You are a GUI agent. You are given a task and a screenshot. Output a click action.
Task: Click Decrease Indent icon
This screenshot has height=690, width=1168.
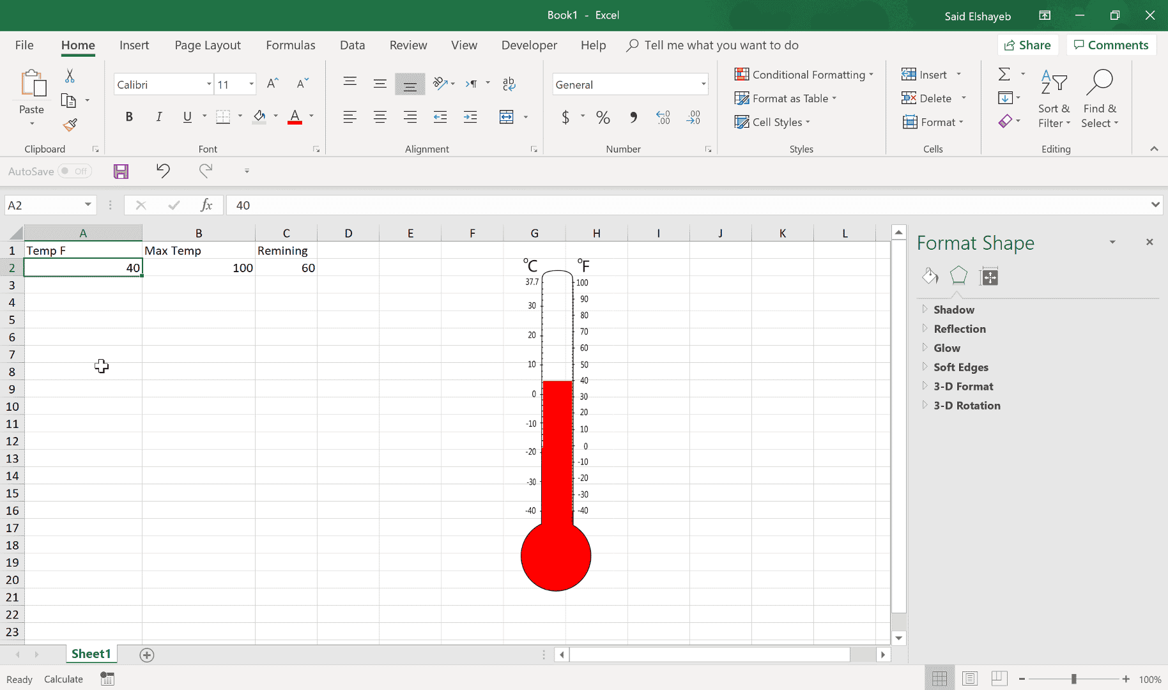click(x=440, y=116)
